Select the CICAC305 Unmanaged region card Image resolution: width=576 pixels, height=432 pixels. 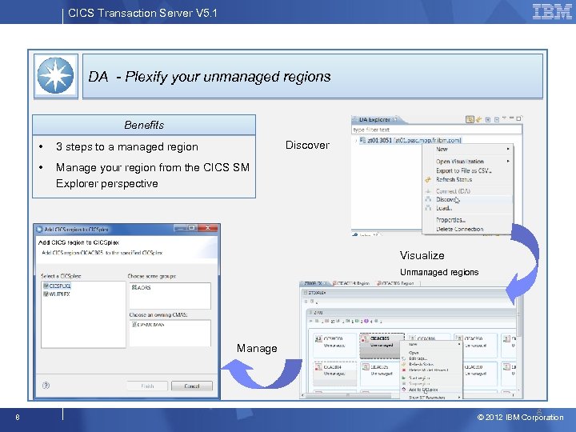tap(382, 346)
